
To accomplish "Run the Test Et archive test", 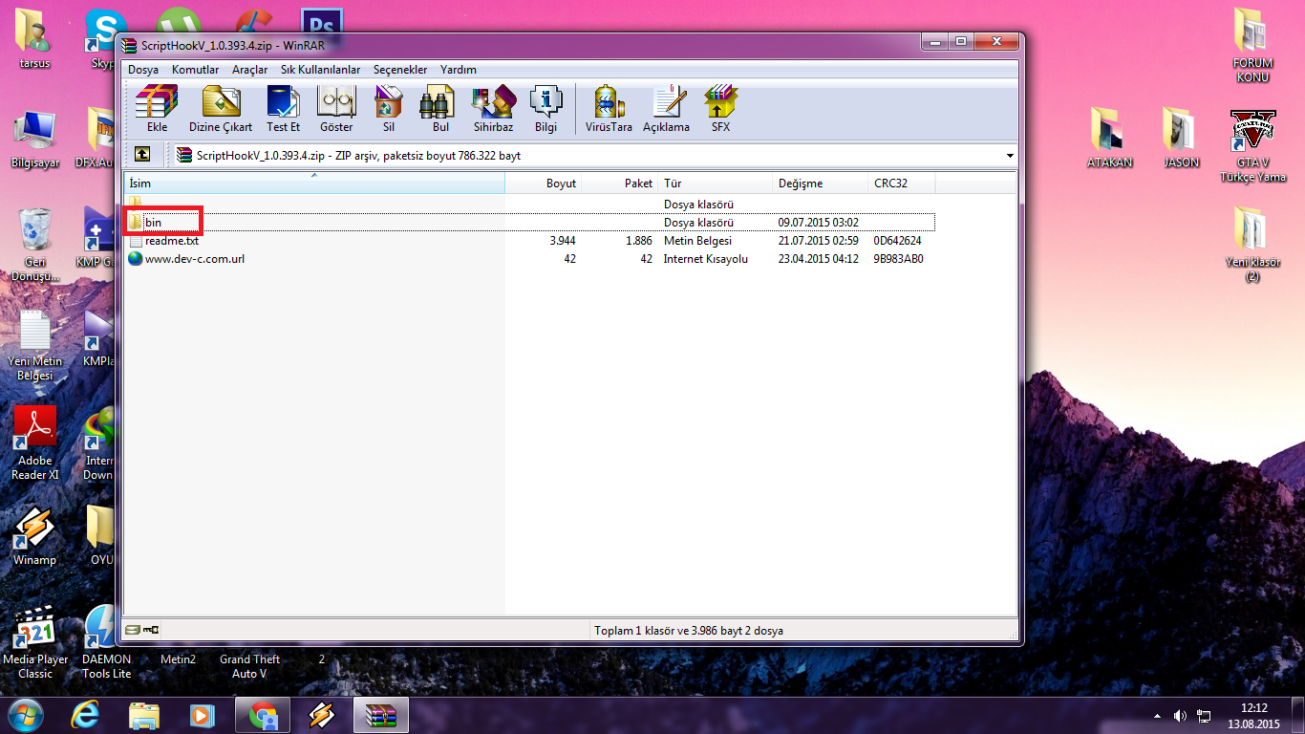I will tap(283, 109).
